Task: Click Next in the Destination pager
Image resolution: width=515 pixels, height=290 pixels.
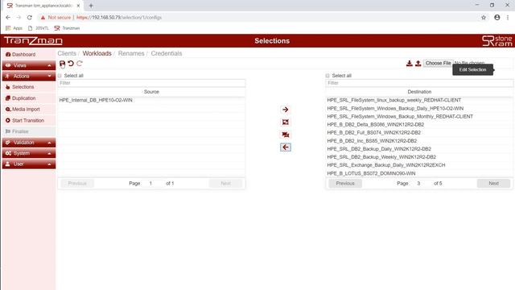Action: (x=493, y=184)
